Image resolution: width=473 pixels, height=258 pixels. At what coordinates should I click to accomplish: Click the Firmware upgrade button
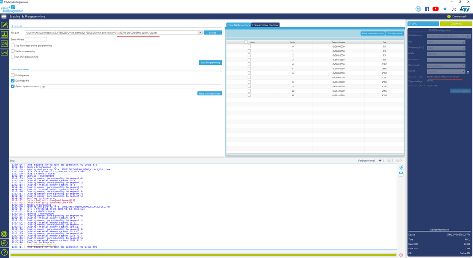click(461, 91)
